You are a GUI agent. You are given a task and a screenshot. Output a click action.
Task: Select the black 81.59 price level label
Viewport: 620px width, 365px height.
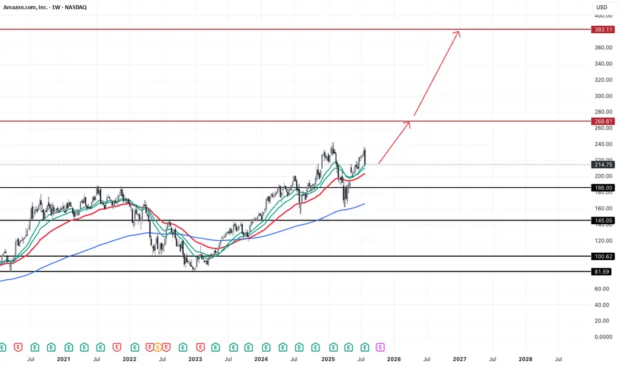[x=601, y=271]
